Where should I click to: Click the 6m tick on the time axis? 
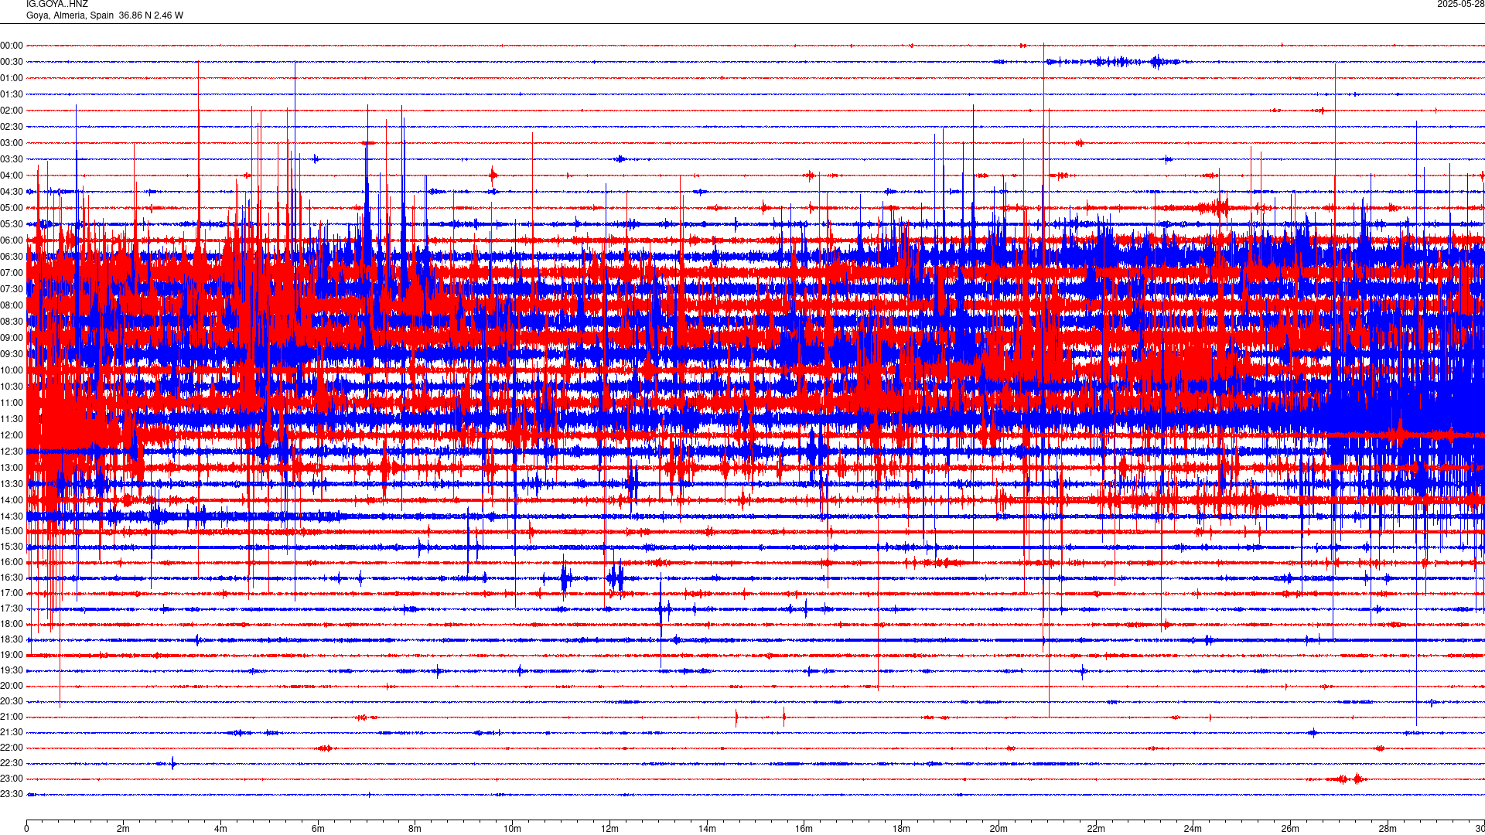click(318, 829)
